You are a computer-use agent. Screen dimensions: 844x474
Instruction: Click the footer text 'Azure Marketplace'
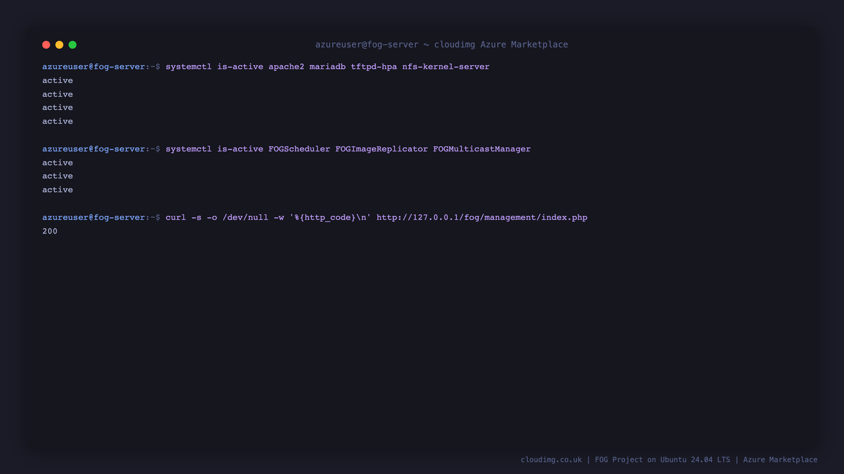pyautogui.click(x=780, y=460)
